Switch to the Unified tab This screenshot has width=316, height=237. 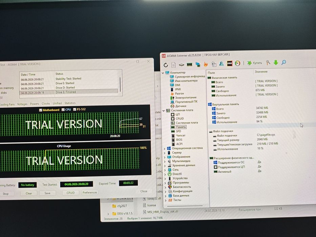57,103
